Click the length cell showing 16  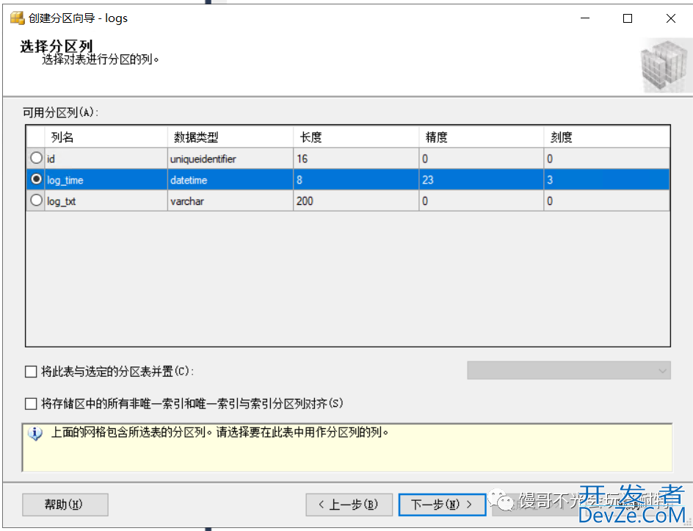[x=356, y=159]
